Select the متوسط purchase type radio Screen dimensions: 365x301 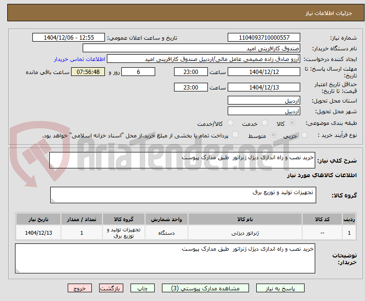[273, 135]
